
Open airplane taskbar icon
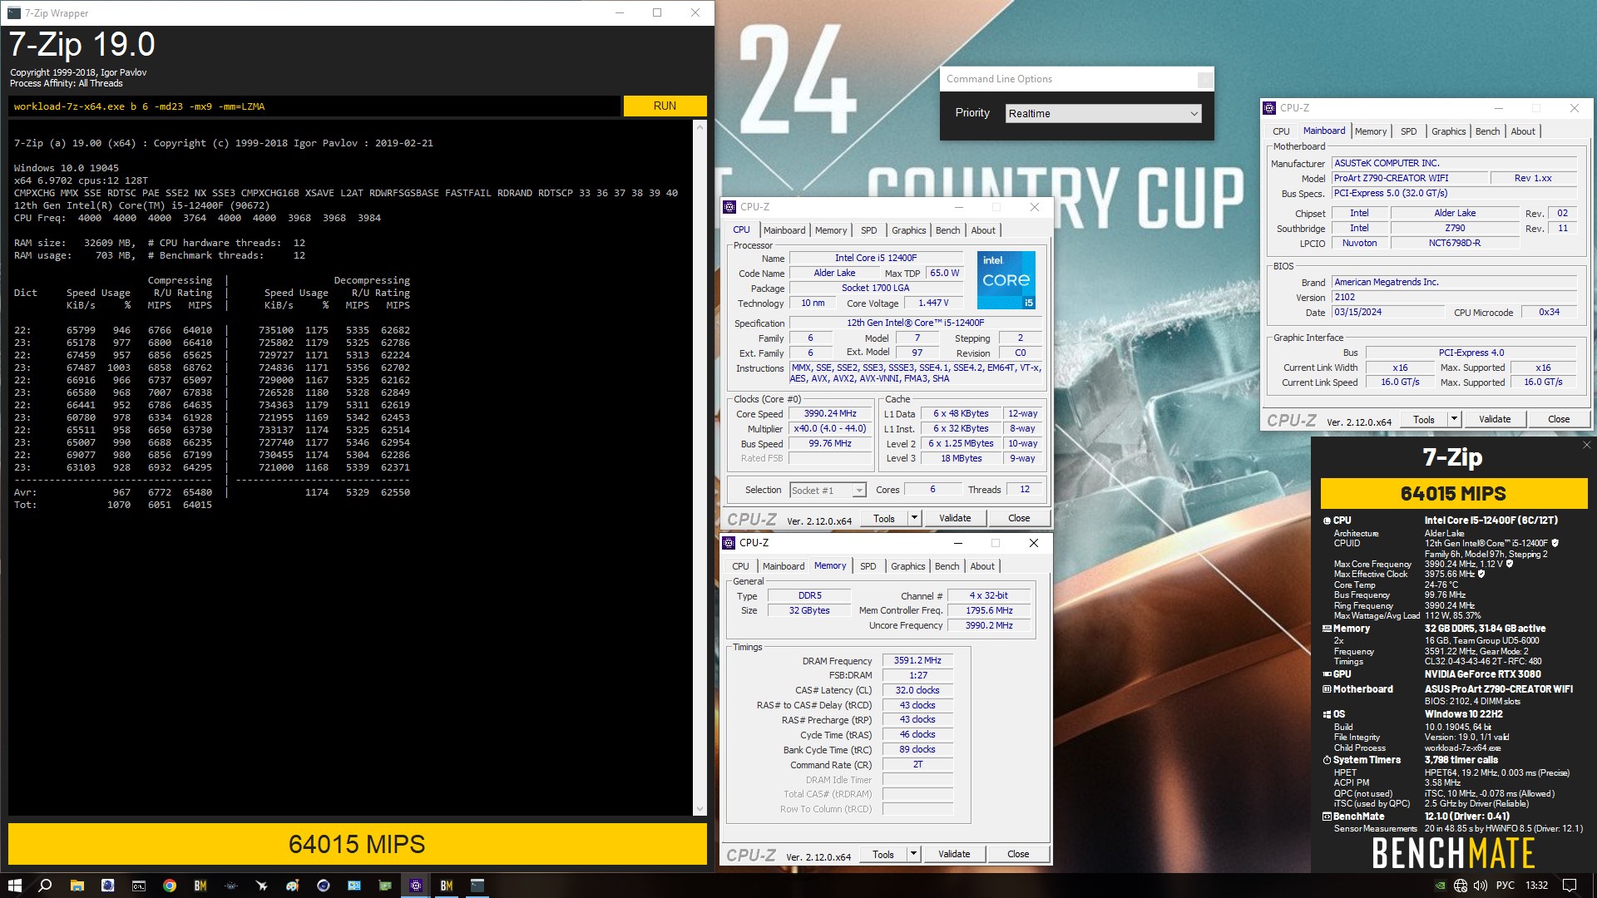coord(262,886)
